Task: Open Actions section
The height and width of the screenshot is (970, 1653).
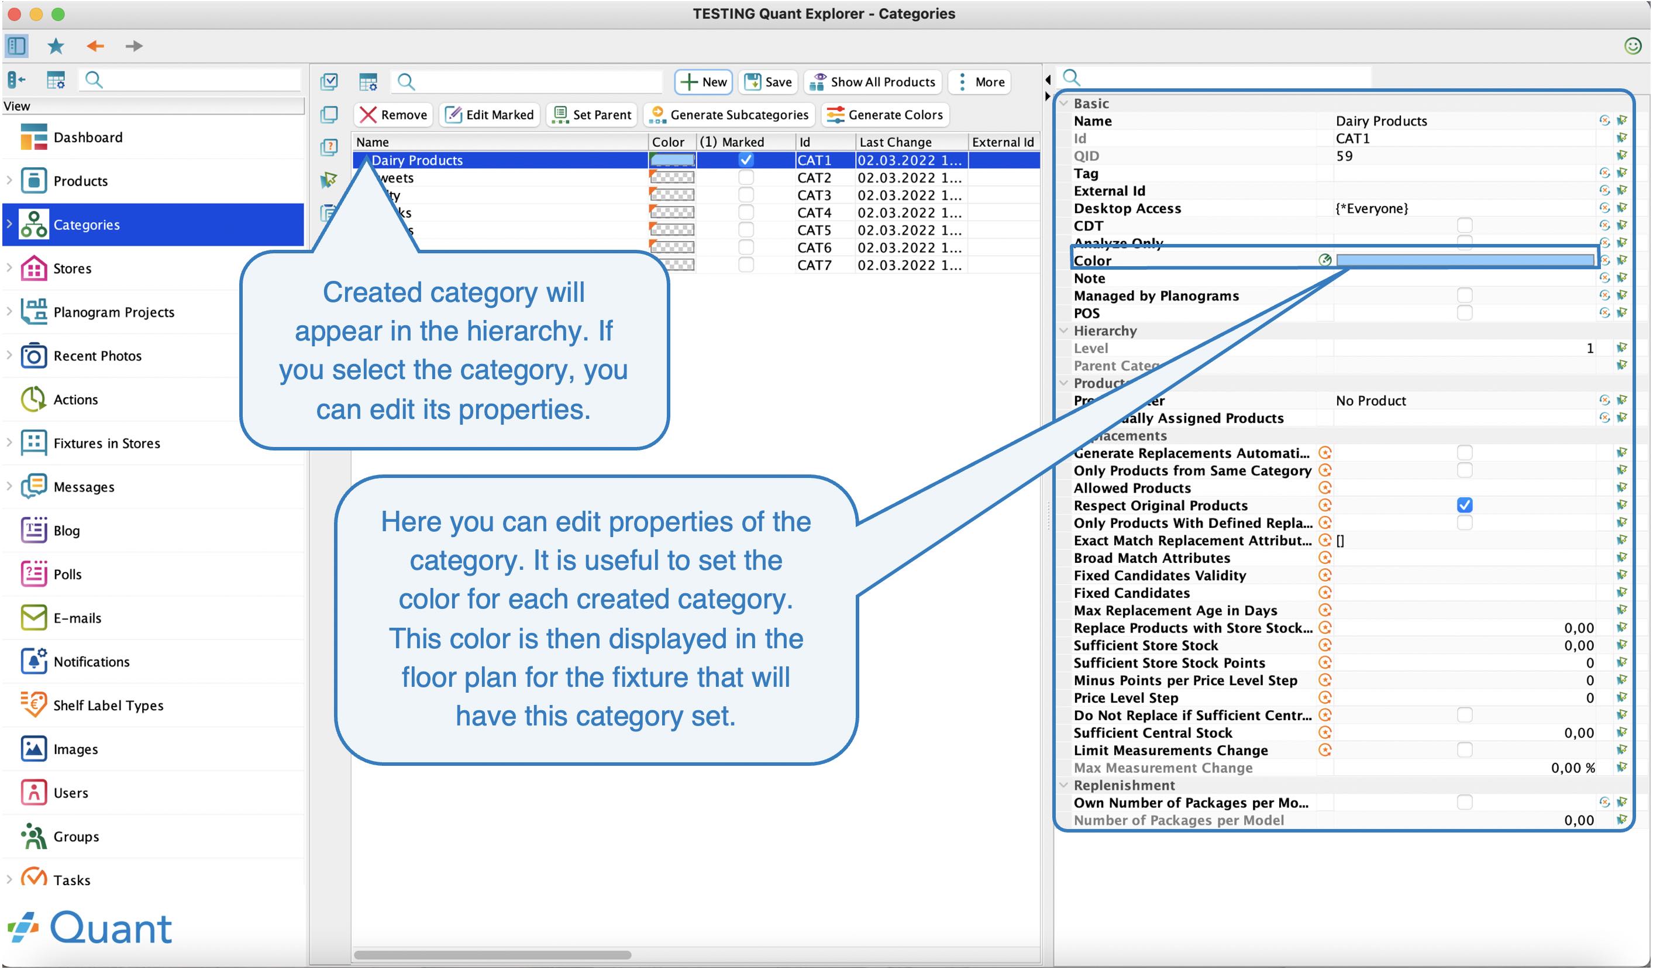Action: tap(75, 399)
